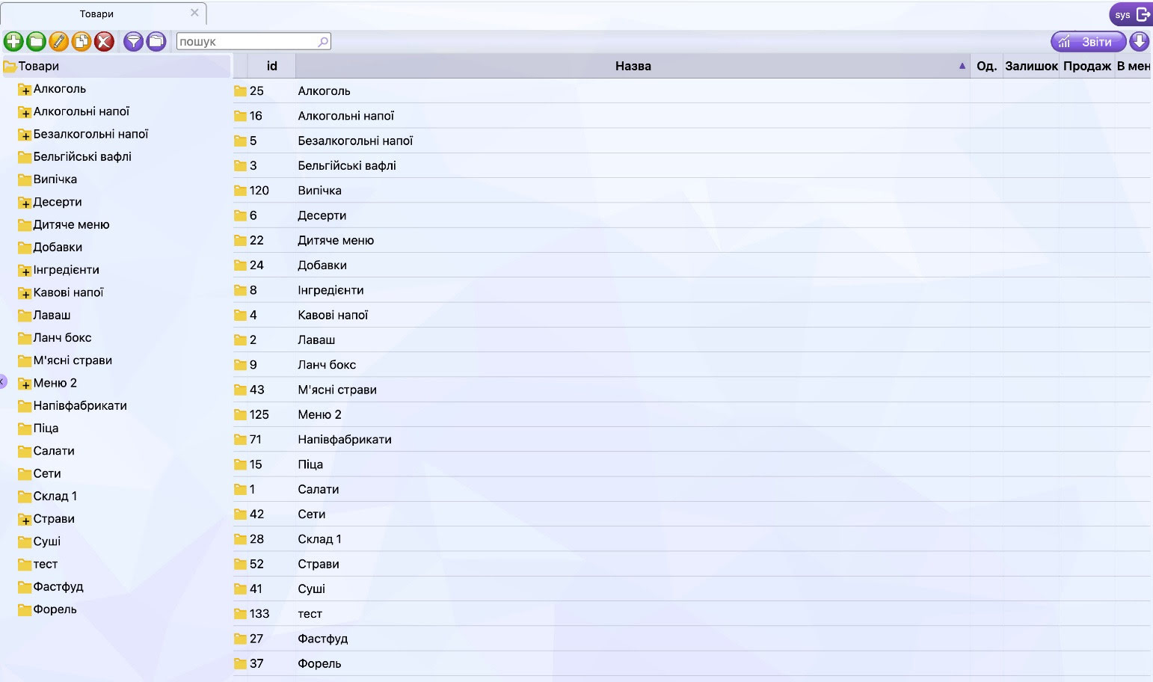Click the purple download arrow icon
Viewport: 1153px width, 682px height.
(x=1139, y=42)
